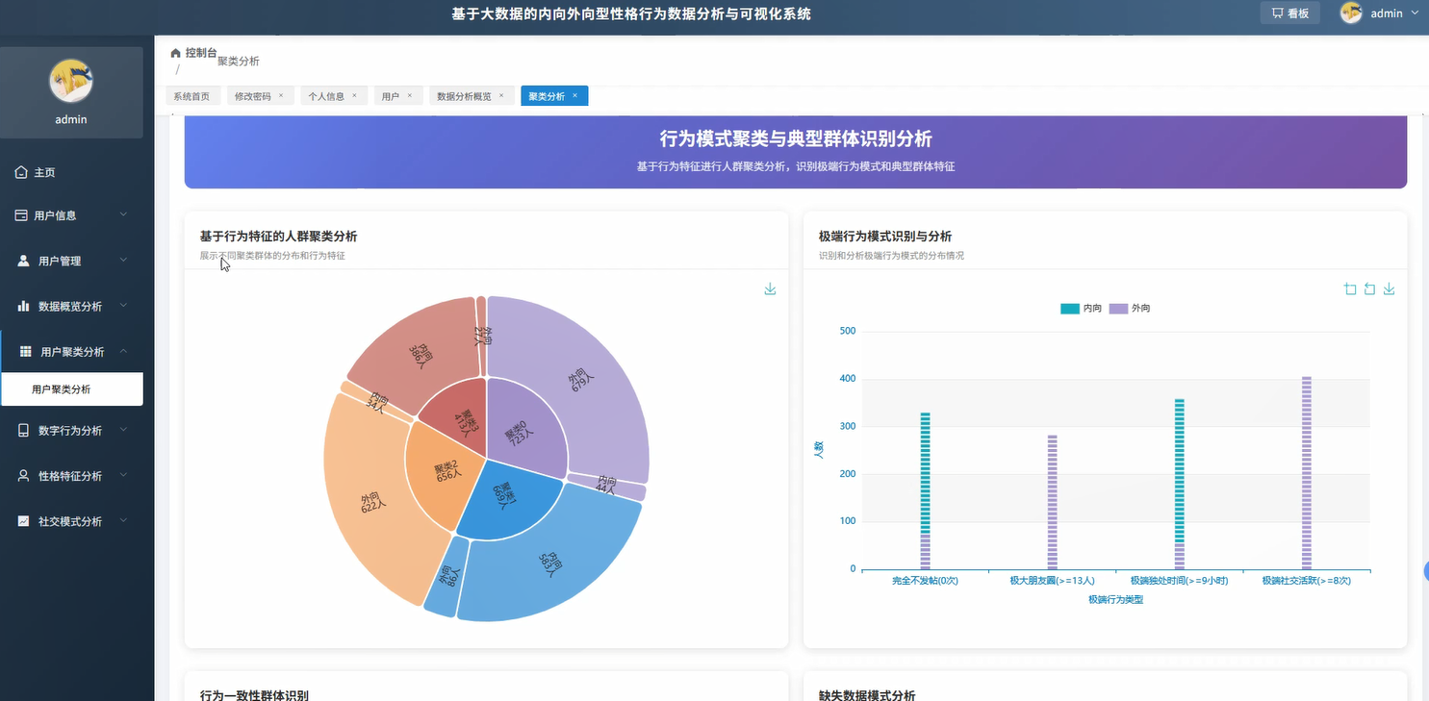The image size is (1429, 701).
Task: Open the 看板 dashboard button
Action: point(1290,13)
